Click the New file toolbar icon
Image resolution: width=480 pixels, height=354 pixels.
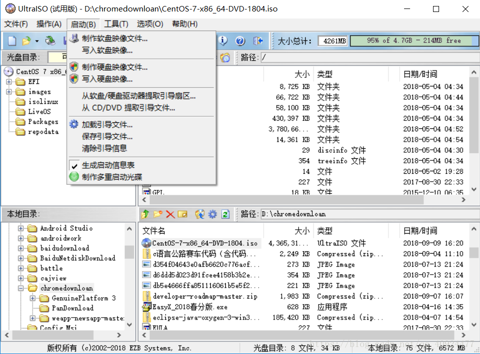click(12, 41)
